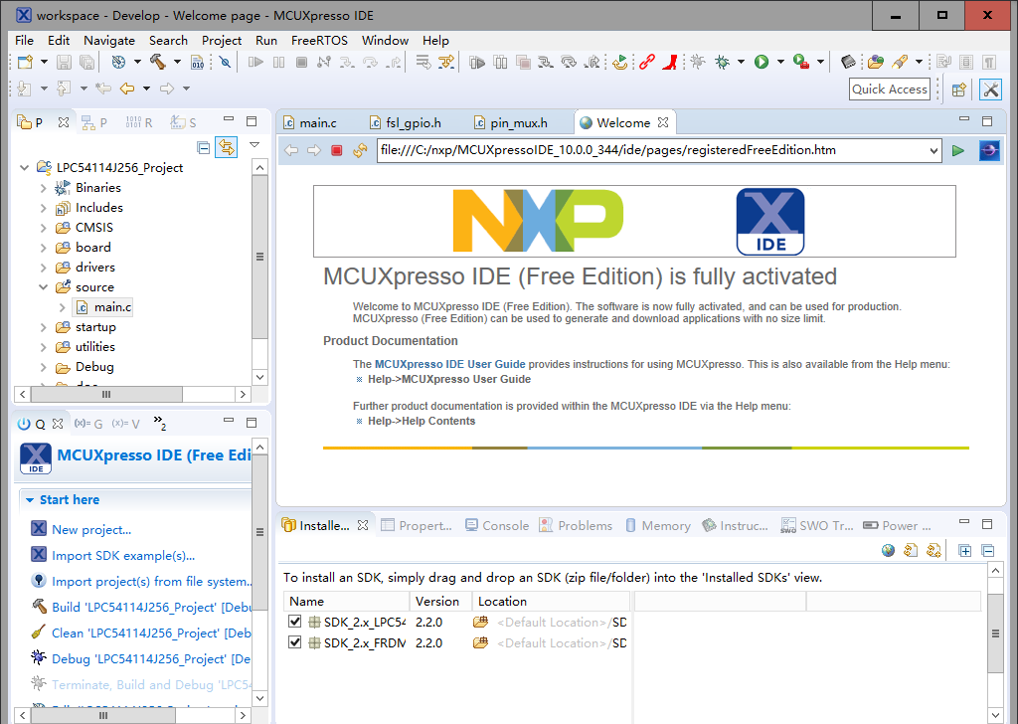Image resolution: width=1018 pixels, height=724 pixels.
Task: Maximize the Project Explorer panel
Action: (252, 121)
